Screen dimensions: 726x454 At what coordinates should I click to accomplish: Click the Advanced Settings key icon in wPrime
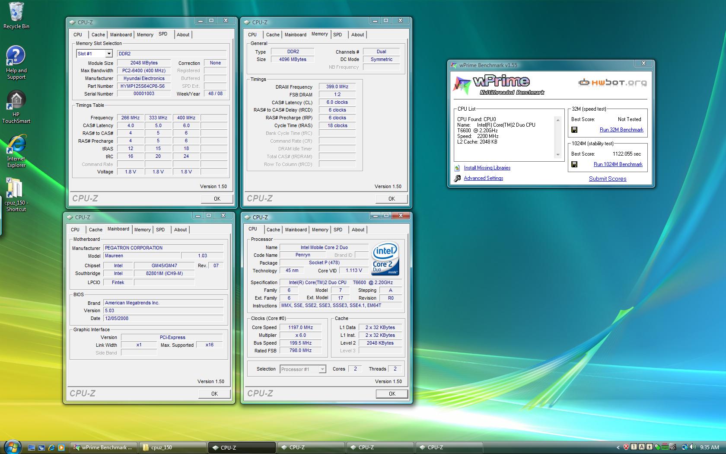click(457, 178)
